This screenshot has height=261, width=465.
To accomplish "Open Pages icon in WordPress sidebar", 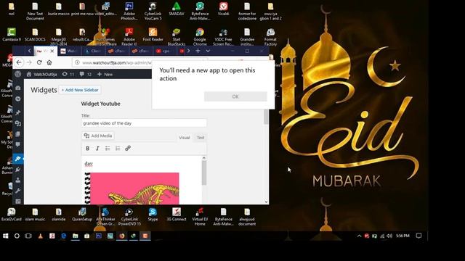I will click(x=17, y=134).
